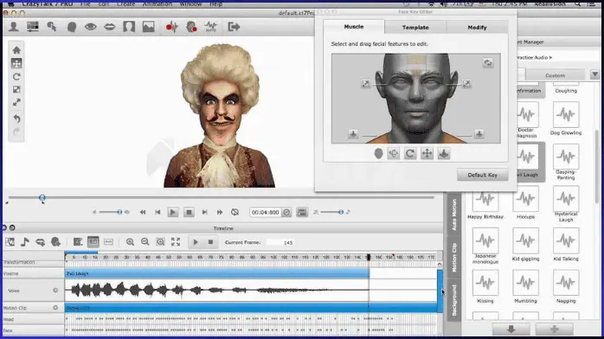Select the Hysterical Laugh audio thumbnail
The width and height of the screenshot is (604, 339).
[x=566, y=199]
